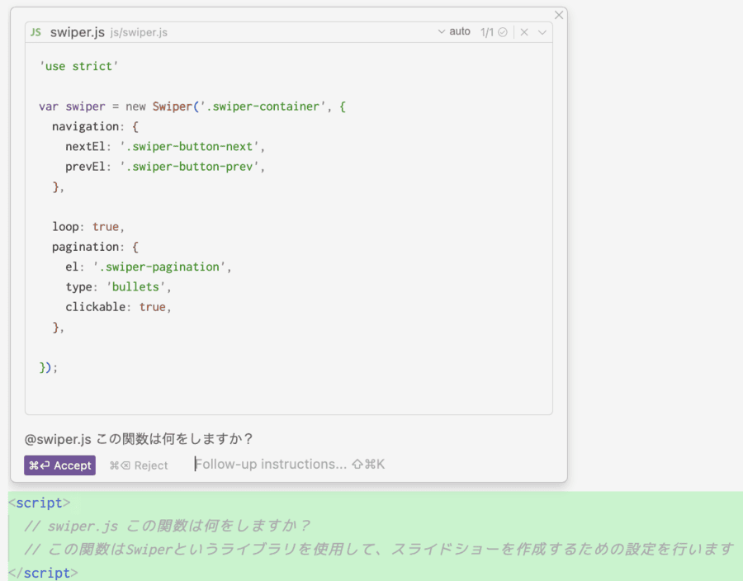Click the JS file type icon
The height and width of the screenshot is (581, 743).
tap(35, 32)
